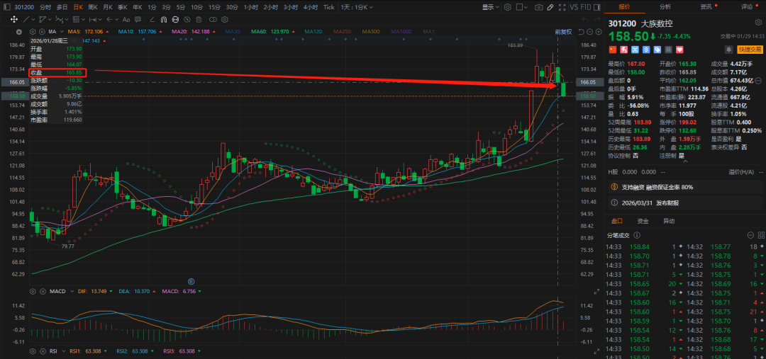The height and width of the screenshot is (359, 766).
Task: Toggle magnet snap mode
Action: 164,20
